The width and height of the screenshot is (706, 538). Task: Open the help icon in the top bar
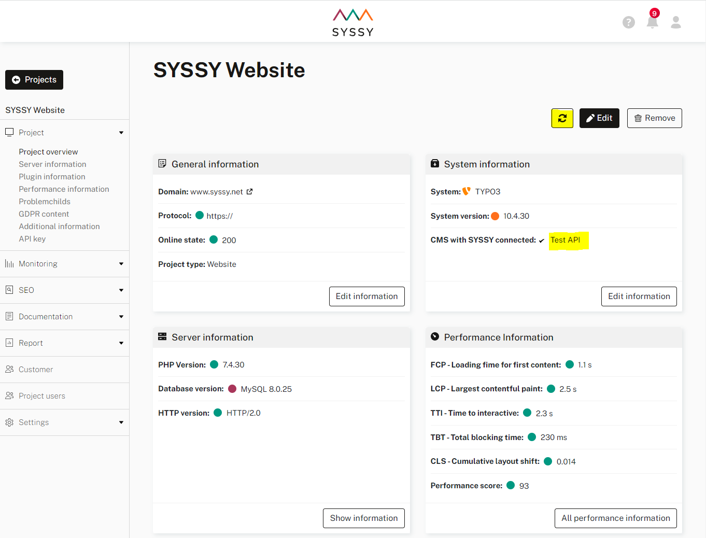[x=629, y=22]
